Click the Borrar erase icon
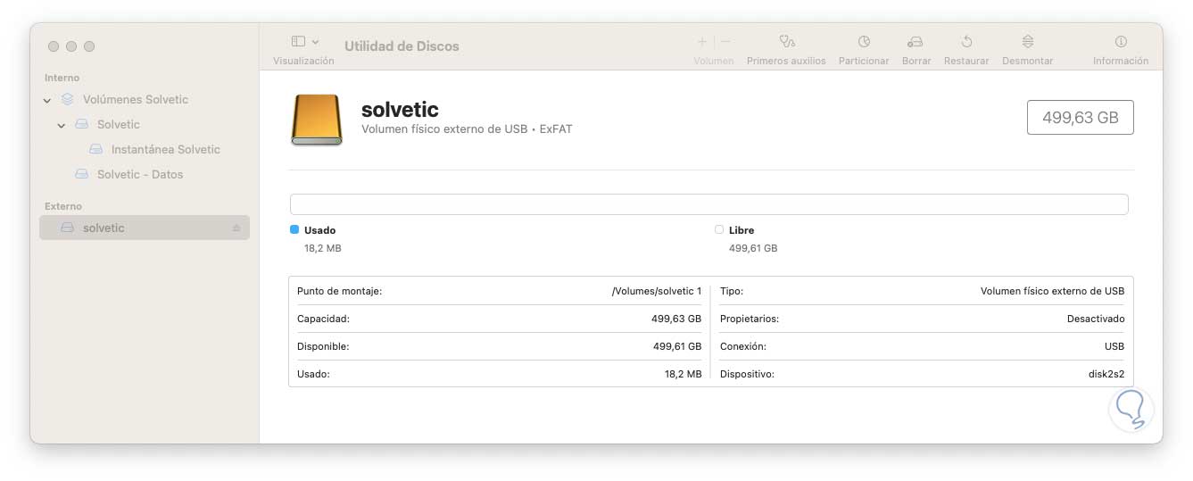Image resolution: width=1193 pixels, height=481 pixels. click(915, 42)
